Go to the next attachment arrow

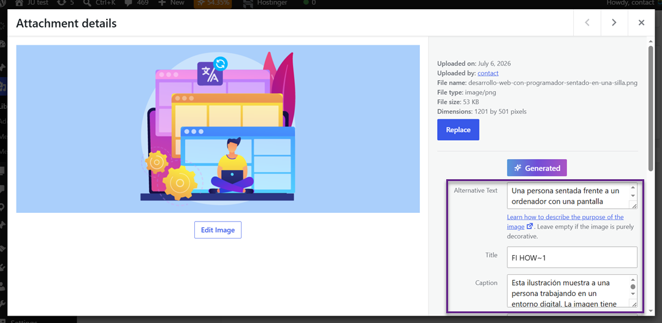pos(614,23)
